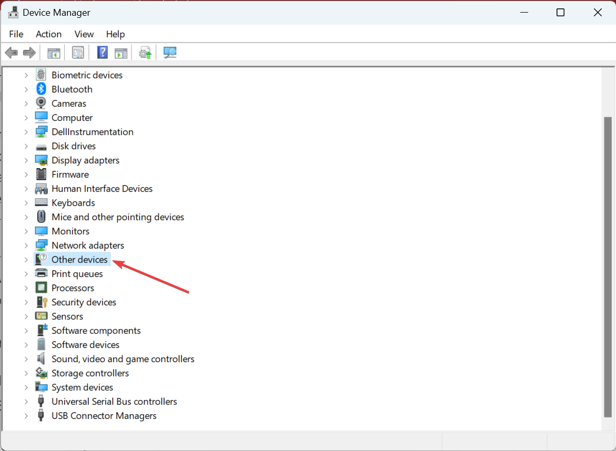Viewport: 616px width, 451px height.
Task: Expand Sound, video and game controllers
Action: (26, 359)
